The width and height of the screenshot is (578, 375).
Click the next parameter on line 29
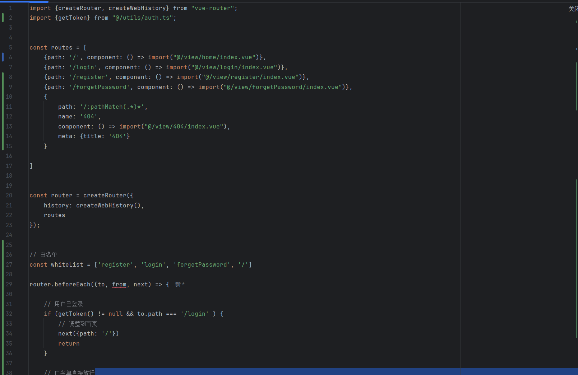tap(141, 285)
